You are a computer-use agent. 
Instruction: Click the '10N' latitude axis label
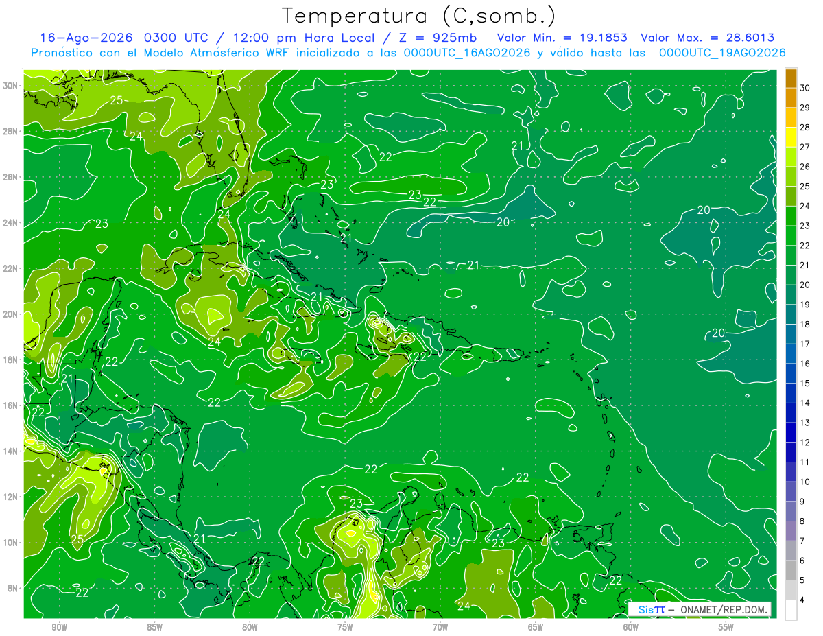(10, 542)
